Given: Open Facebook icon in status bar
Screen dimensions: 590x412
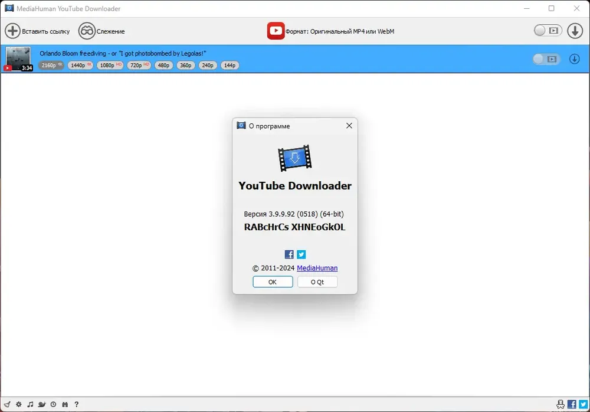Looking at the screenshot, I should 572,404.
